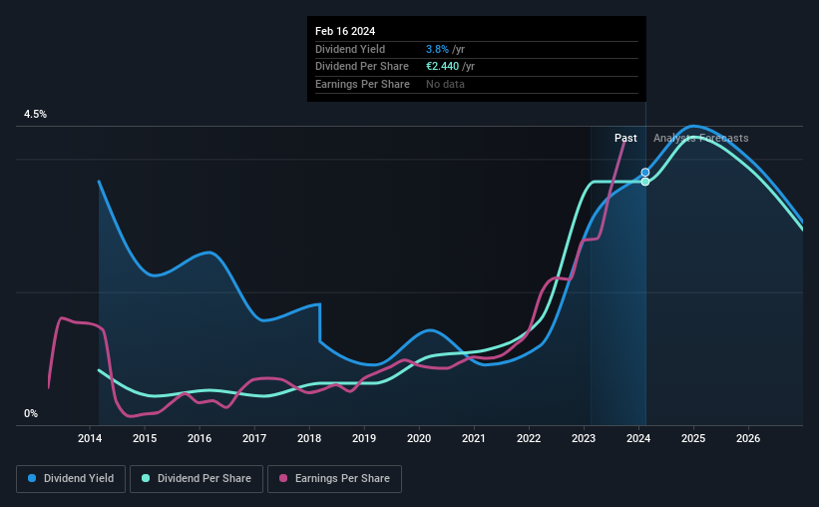Click the 2026 x-axis year label
Image resolution: width=819 pixels, height=507 pixels.
[748, 438]
